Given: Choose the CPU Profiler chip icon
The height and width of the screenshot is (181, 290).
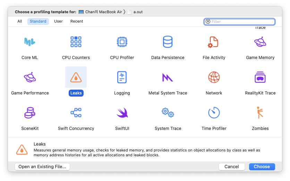Looking at the screenshot, I should click(x=122, y=42).
